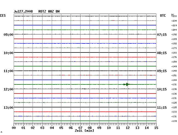Click minute 06 on the time axis
The image size is (178, 135).
pyautogui.click(x=71, y=128)
